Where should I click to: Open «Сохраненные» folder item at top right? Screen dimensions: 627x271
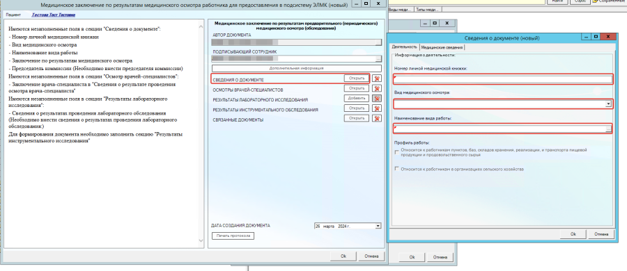[x=610, y=1]
